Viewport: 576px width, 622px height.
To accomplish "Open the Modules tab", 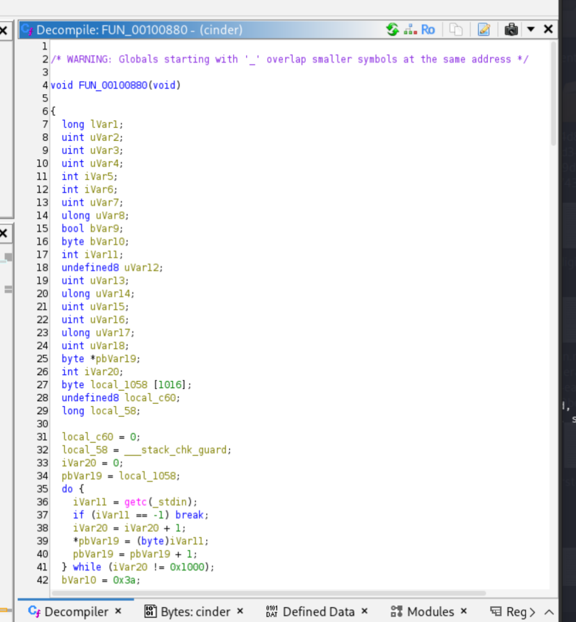I will tap(430, 612).
